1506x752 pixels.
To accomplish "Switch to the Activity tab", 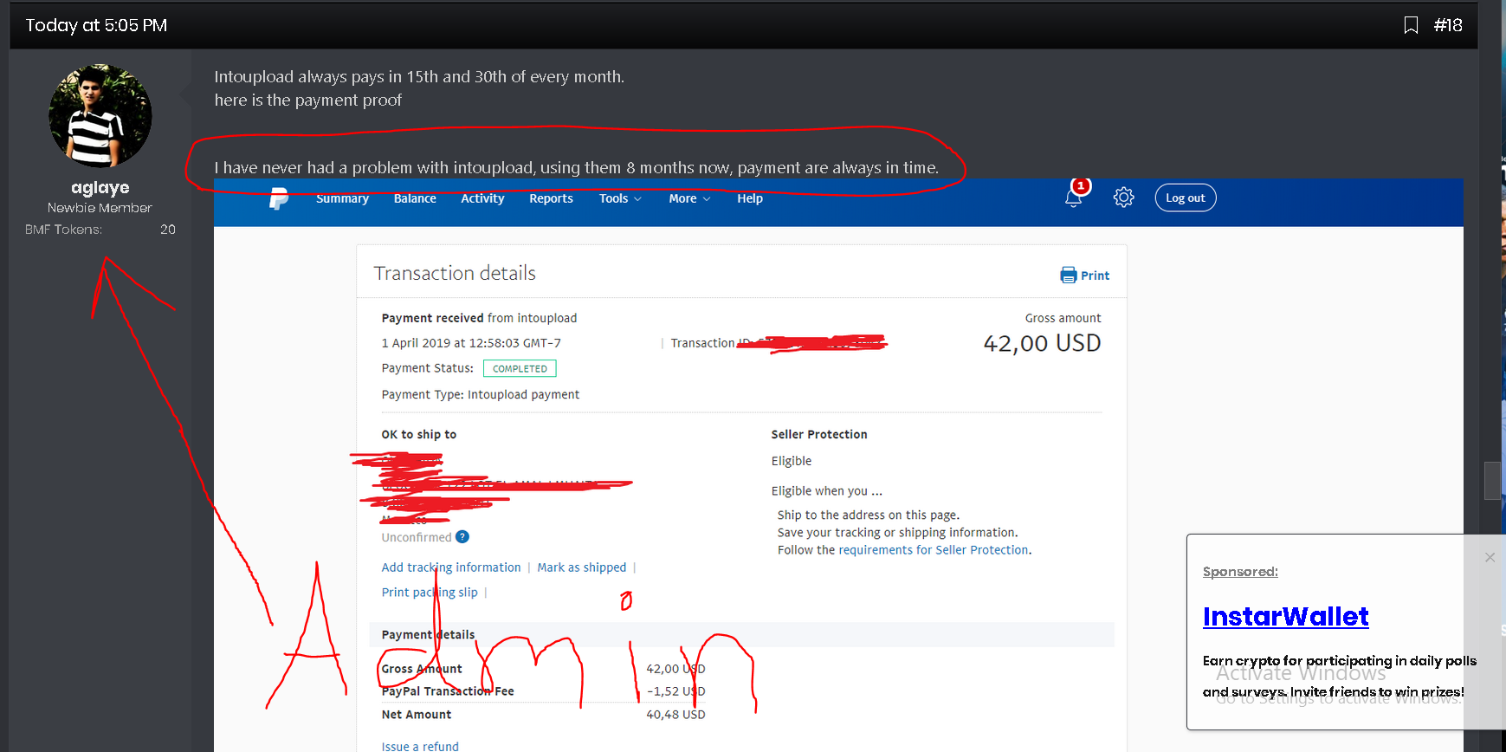I will tap(482, 198).
